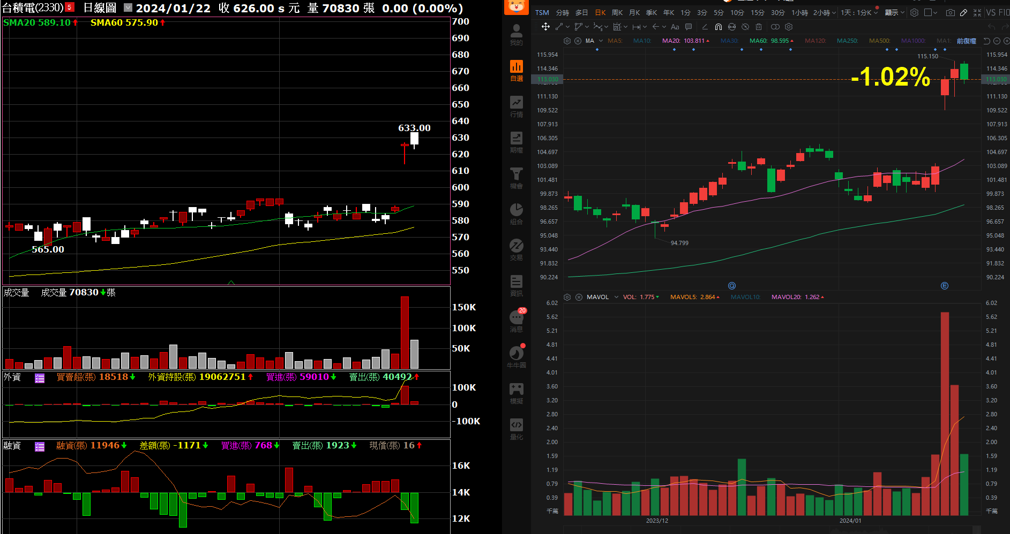Open MA indicator settings gear
Viewport: 1010px width, 534px height.
point(567,41)
